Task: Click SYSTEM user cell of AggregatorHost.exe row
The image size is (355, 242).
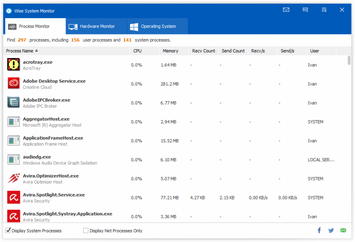Action: point(316,122)
